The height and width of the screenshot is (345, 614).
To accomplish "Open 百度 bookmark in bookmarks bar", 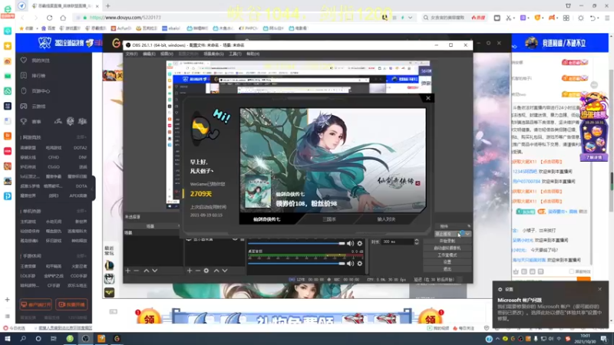I will pyautogui.click(x=48, y=28).
